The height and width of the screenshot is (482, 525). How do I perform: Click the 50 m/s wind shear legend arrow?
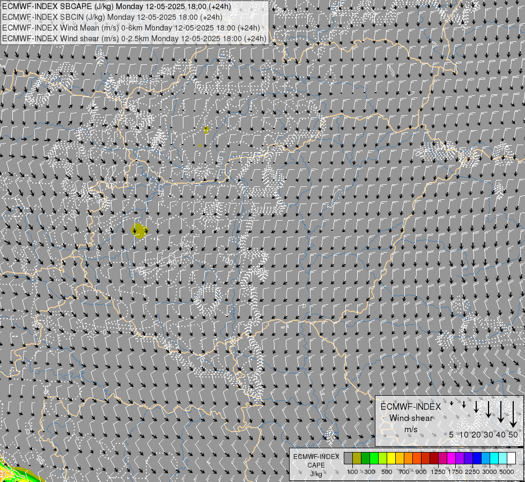coord(513,415)
